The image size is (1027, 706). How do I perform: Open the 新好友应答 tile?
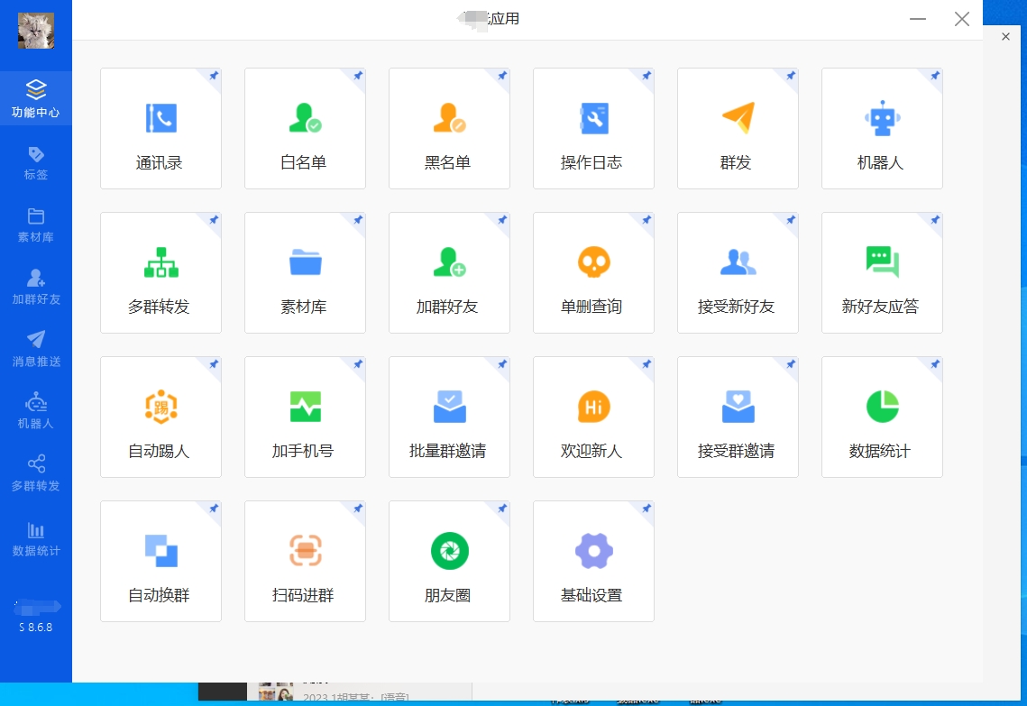882,272
